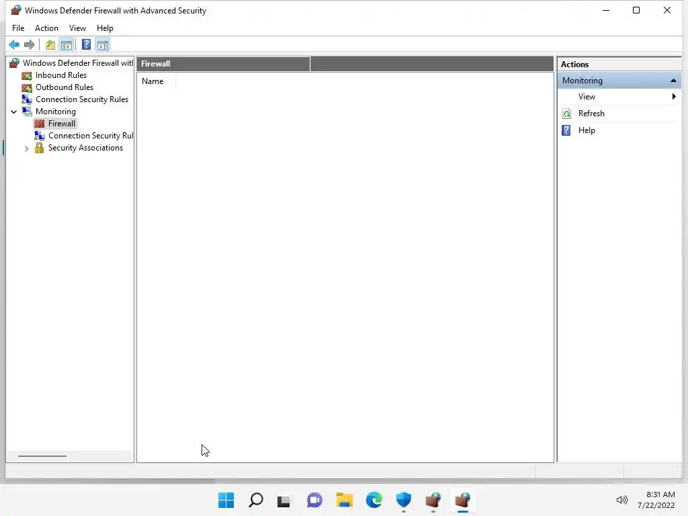
Task: Select Connection Security Rul item under Monitoring
Action: pyautogui.click(x=91, y=136)
